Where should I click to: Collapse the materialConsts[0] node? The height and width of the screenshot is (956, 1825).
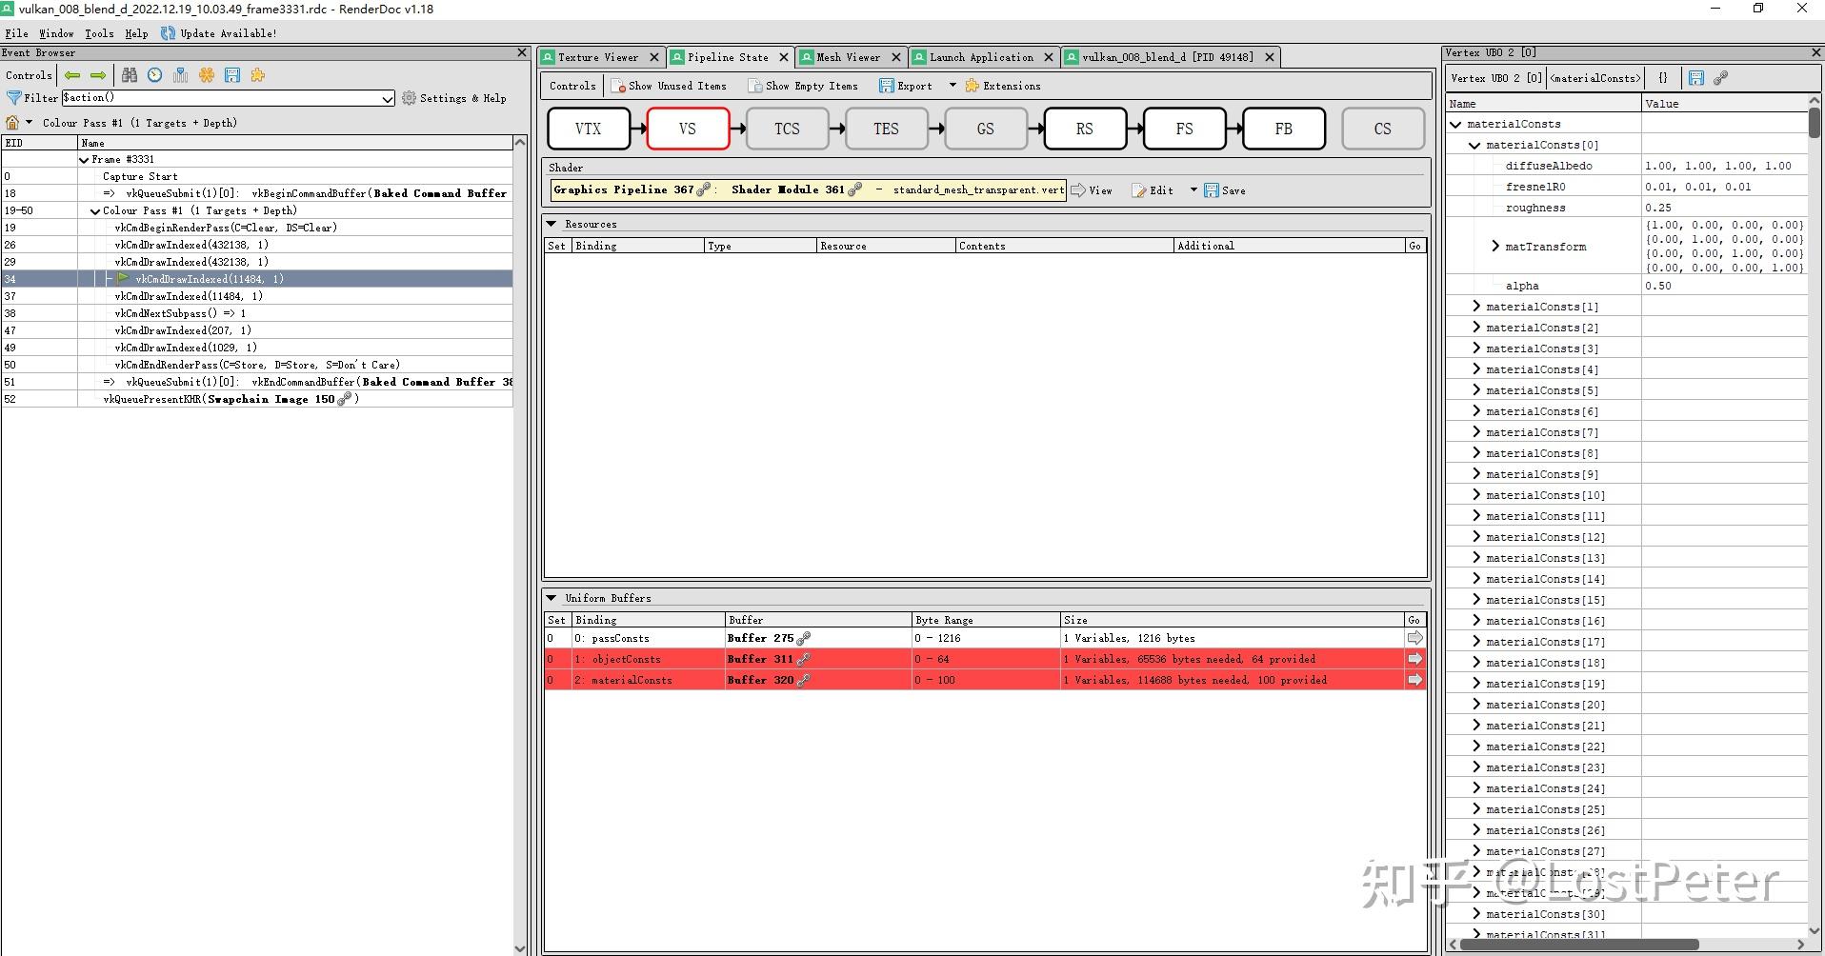1474,145
